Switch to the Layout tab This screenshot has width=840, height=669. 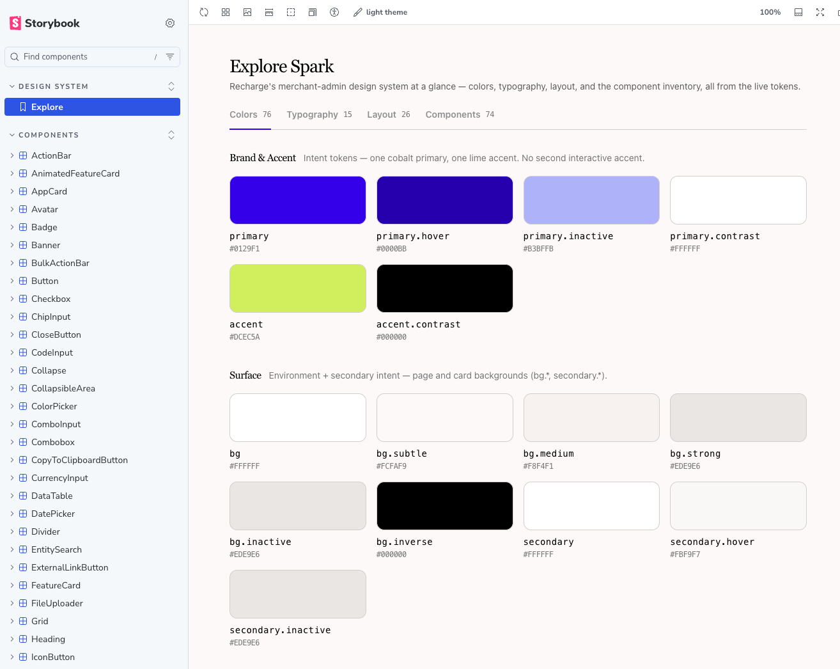389,115
